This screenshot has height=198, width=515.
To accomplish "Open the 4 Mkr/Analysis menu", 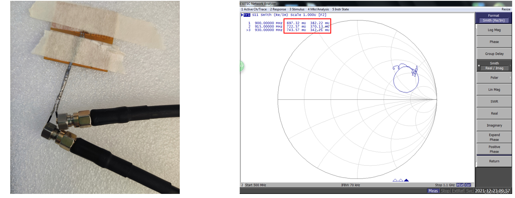I will click(x=319, y=9).
